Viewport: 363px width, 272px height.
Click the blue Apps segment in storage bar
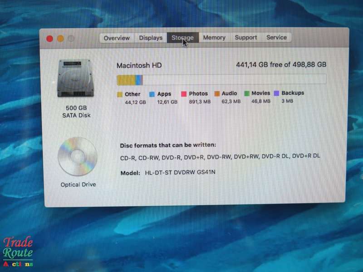tap(139, 80)
